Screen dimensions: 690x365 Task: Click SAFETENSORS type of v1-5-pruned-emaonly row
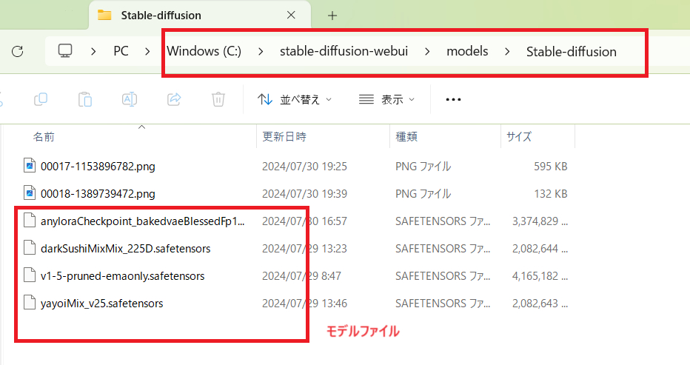443,276
